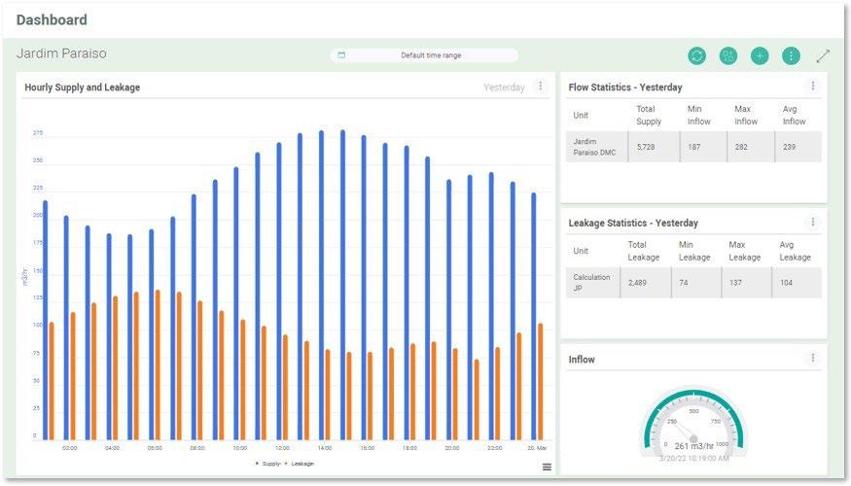Click Avg Inflow value 239

click(x=789, y=147)
